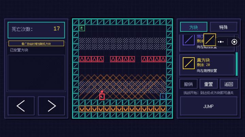Click the watch-ad random block banner
Screen dimensions: 245x137
coord(36,44)
